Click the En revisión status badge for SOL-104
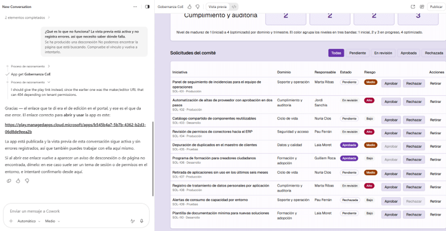446x231 pixels. (350, 132)
